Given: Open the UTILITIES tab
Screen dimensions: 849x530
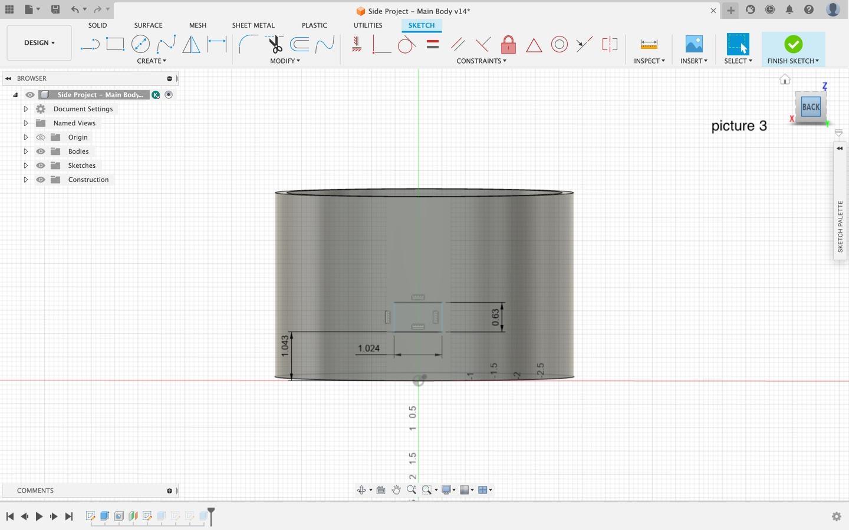Looking at the screenshot, I should pos(367,25).
